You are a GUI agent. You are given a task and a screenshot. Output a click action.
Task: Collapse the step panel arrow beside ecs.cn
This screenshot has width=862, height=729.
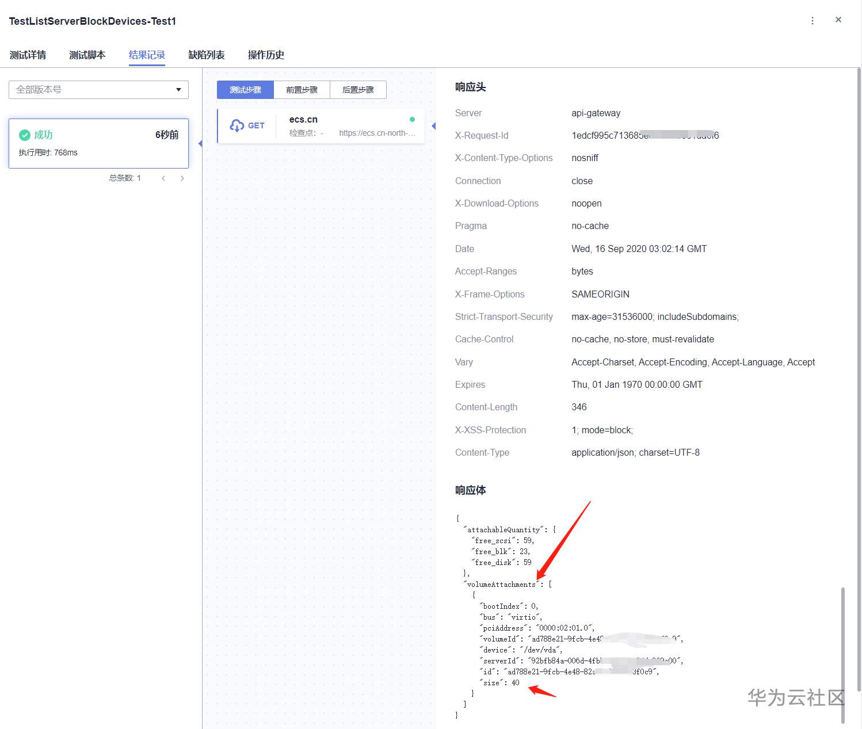[433, 125]
